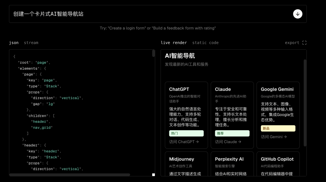
Task: Select the "stream" view option
Action: 31,42
